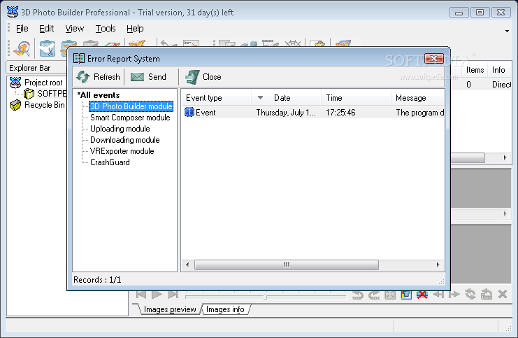Click the event list scrollbar left arrow

tap(187, 265)
